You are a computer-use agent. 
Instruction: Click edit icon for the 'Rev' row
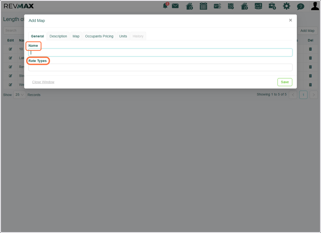(10, 67)
